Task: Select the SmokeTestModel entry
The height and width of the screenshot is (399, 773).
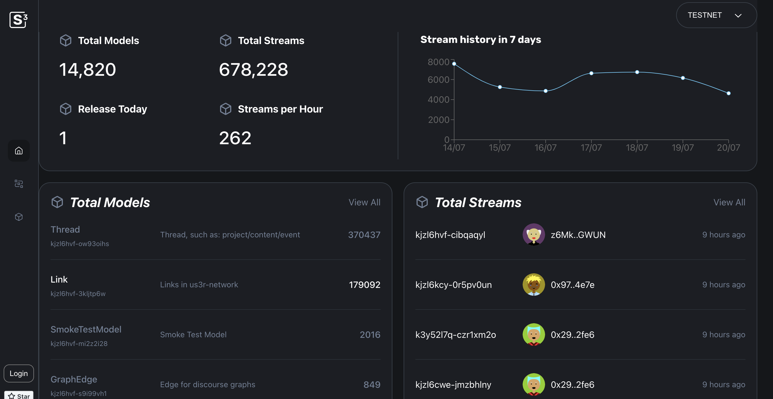Action: pyautogui.click(x=86, y=329)
